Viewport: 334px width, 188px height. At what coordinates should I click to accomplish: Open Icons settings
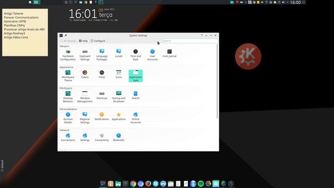pyautogui.click(x=118, y=74)
